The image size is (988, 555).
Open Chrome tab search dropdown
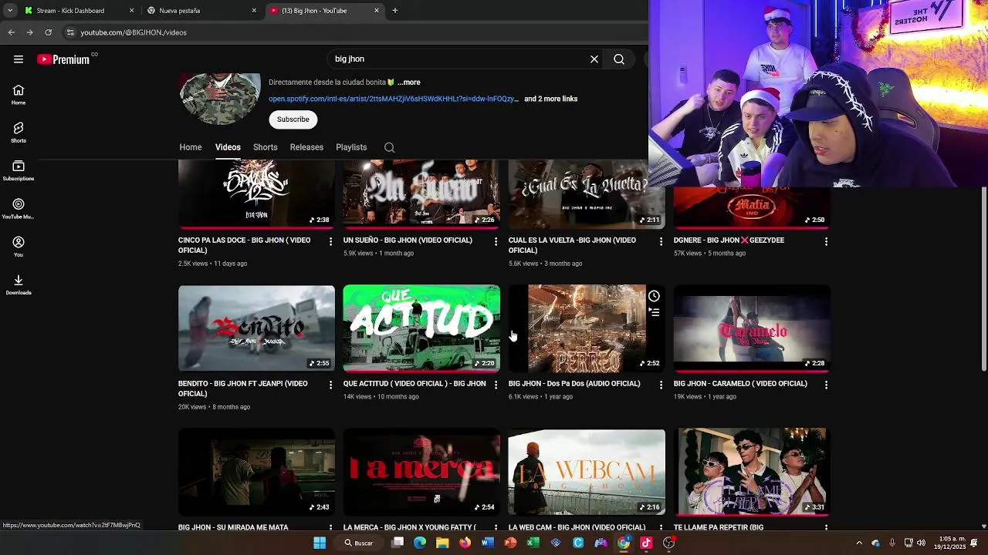click(9, 11)
